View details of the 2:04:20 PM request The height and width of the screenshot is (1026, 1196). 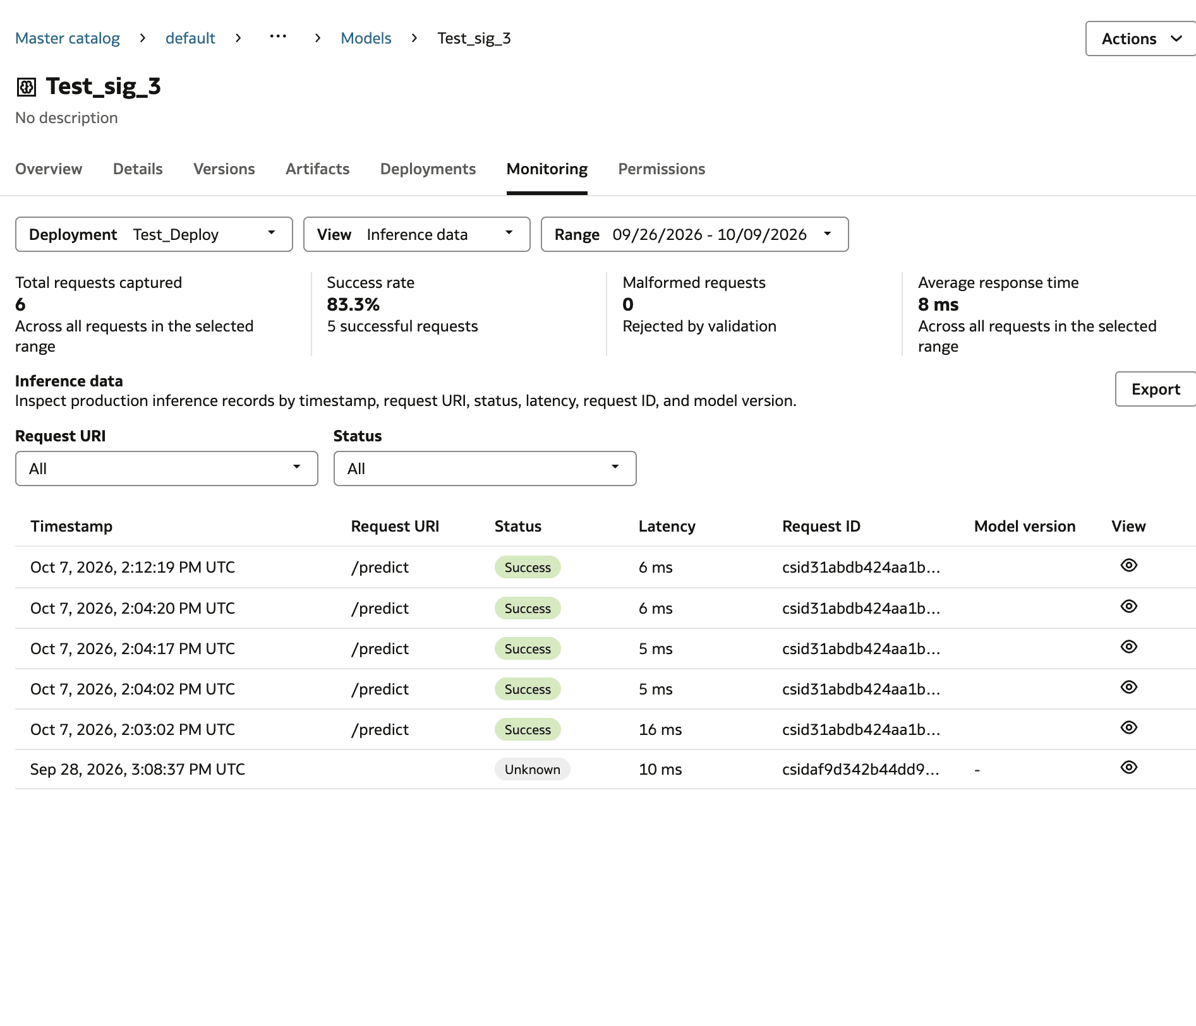point(1128,606)
